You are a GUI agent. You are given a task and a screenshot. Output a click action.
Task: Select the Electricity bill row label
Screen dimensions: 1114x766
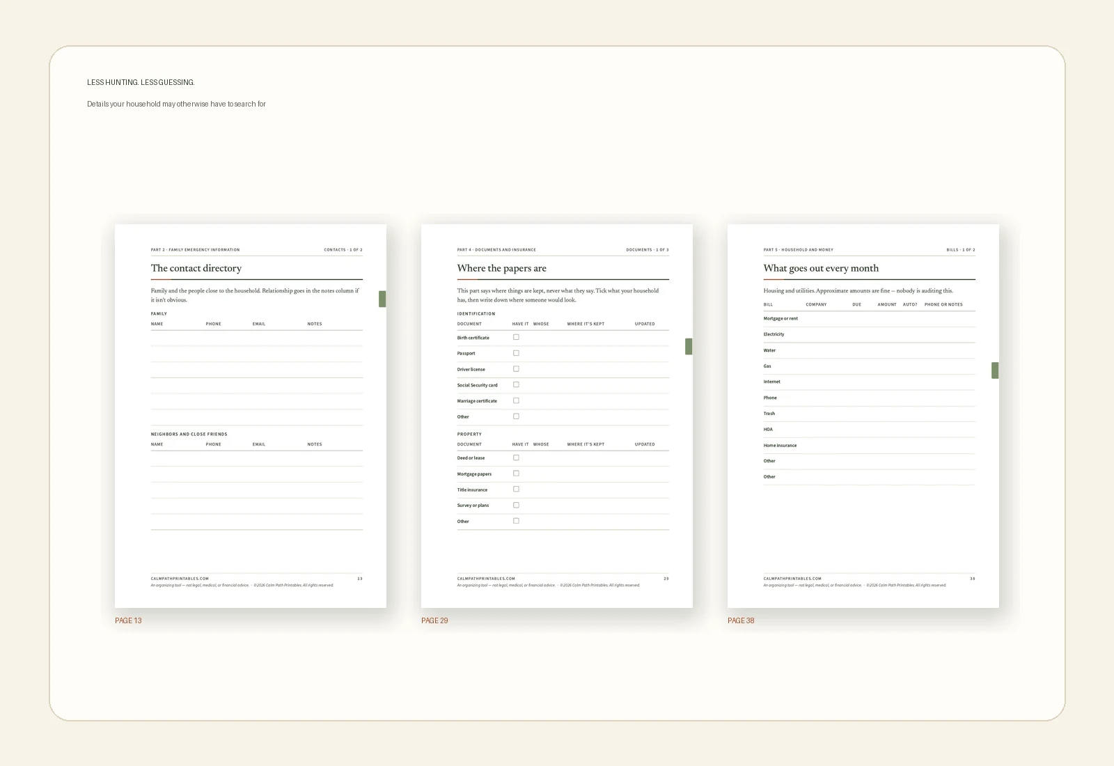click(774, 334)
